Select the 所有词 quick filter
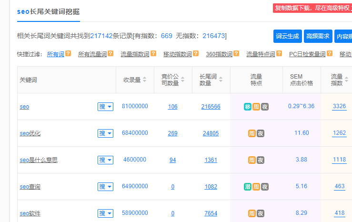352x222 pixels. (55, 54)
